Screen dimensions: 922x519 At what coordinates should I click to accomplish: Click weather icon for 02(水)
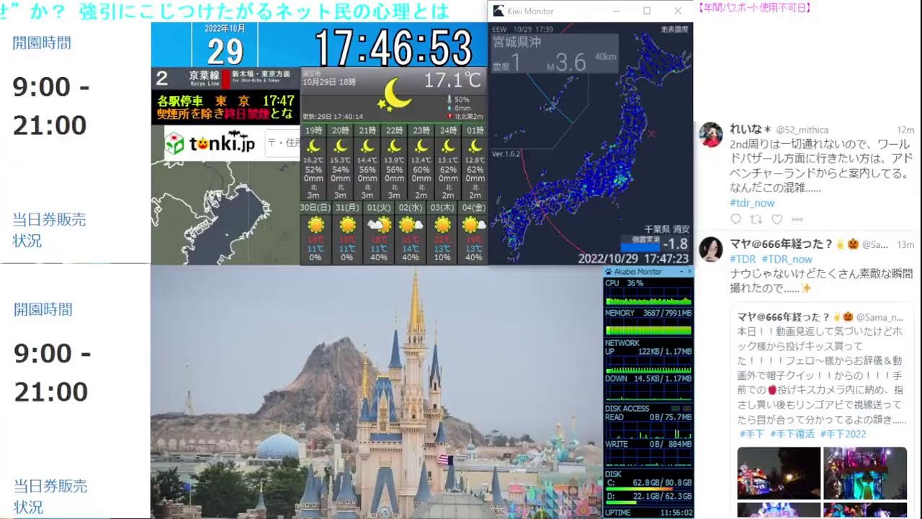point(411,224)
